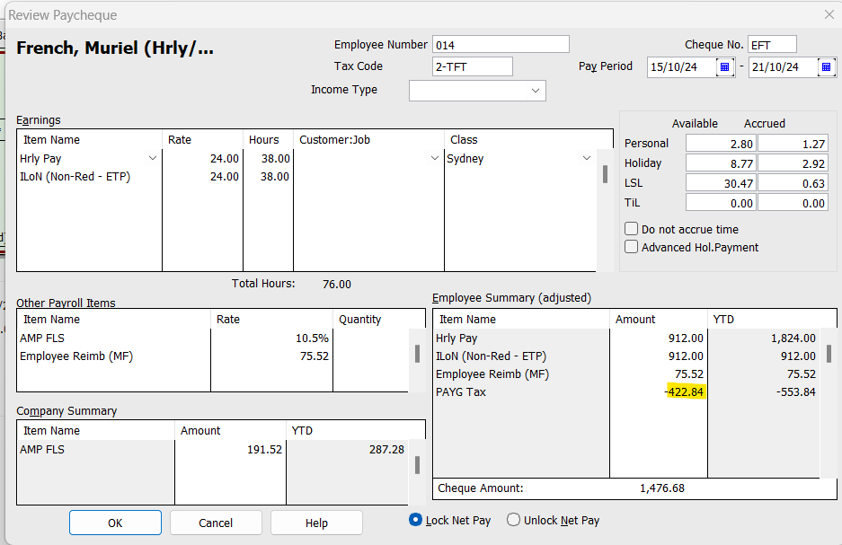The height and width of the screenshot is (545, 842).
Task: Click the Cancel button
Action: [x=216, y=523]
